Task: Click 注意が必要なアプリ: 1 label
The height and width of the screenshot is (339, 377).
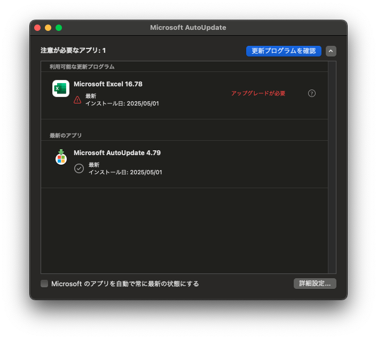Action: coord(73,51)
